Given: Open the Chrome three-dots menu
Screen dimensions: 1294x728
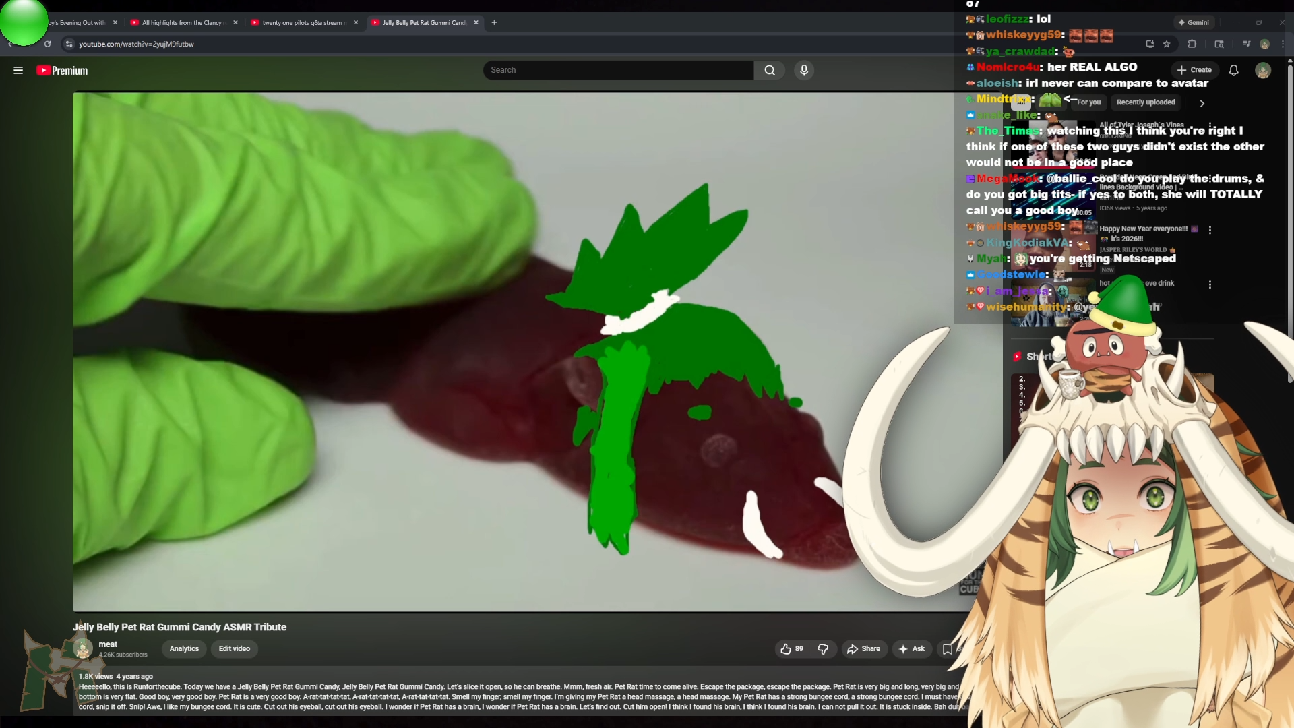Looking at the screenshot, I should point(1283,44).
